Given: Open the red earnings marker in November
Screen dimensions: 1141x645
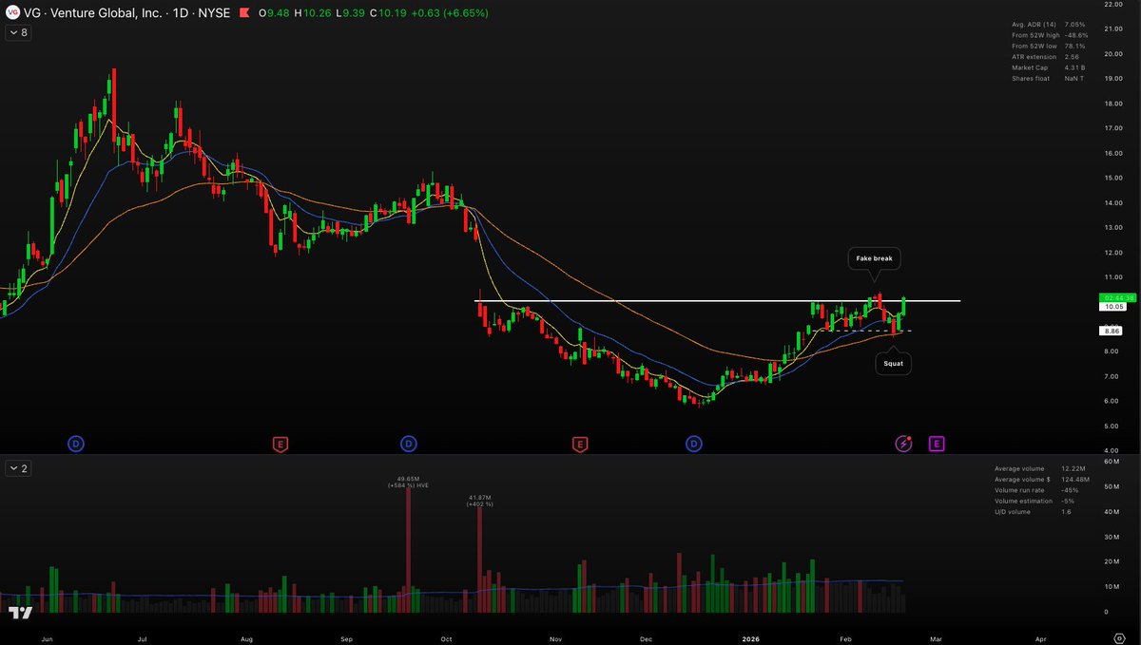Looking at the screenshot, I should click(579, 444).
